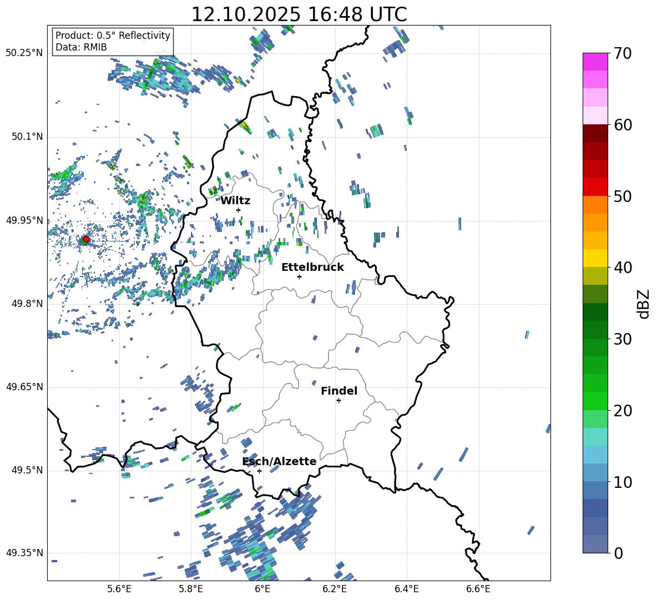The height and width of the screenshot is (600, 657).
Task: Click the bright red colorbar segment above 50
Action: [595, 187]
